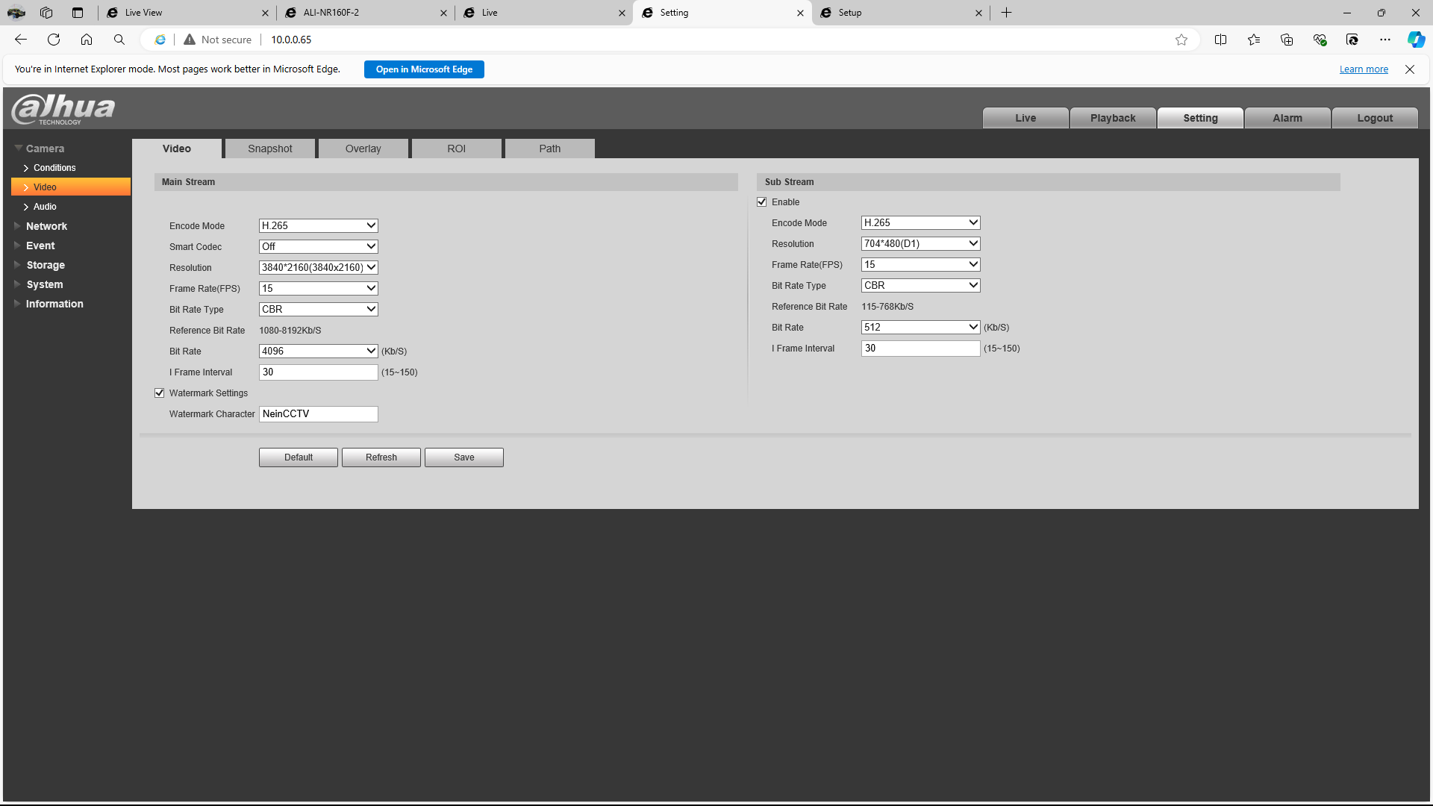Switch to the Snapshot tab
The image size is (1433, 806).
(270, 149)
